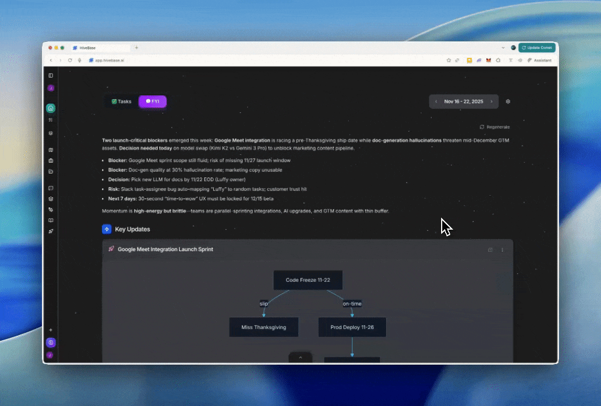601x406 pixels.
Task: Toggle the sidebar panel icon at top
Action: tap(50, 75)
